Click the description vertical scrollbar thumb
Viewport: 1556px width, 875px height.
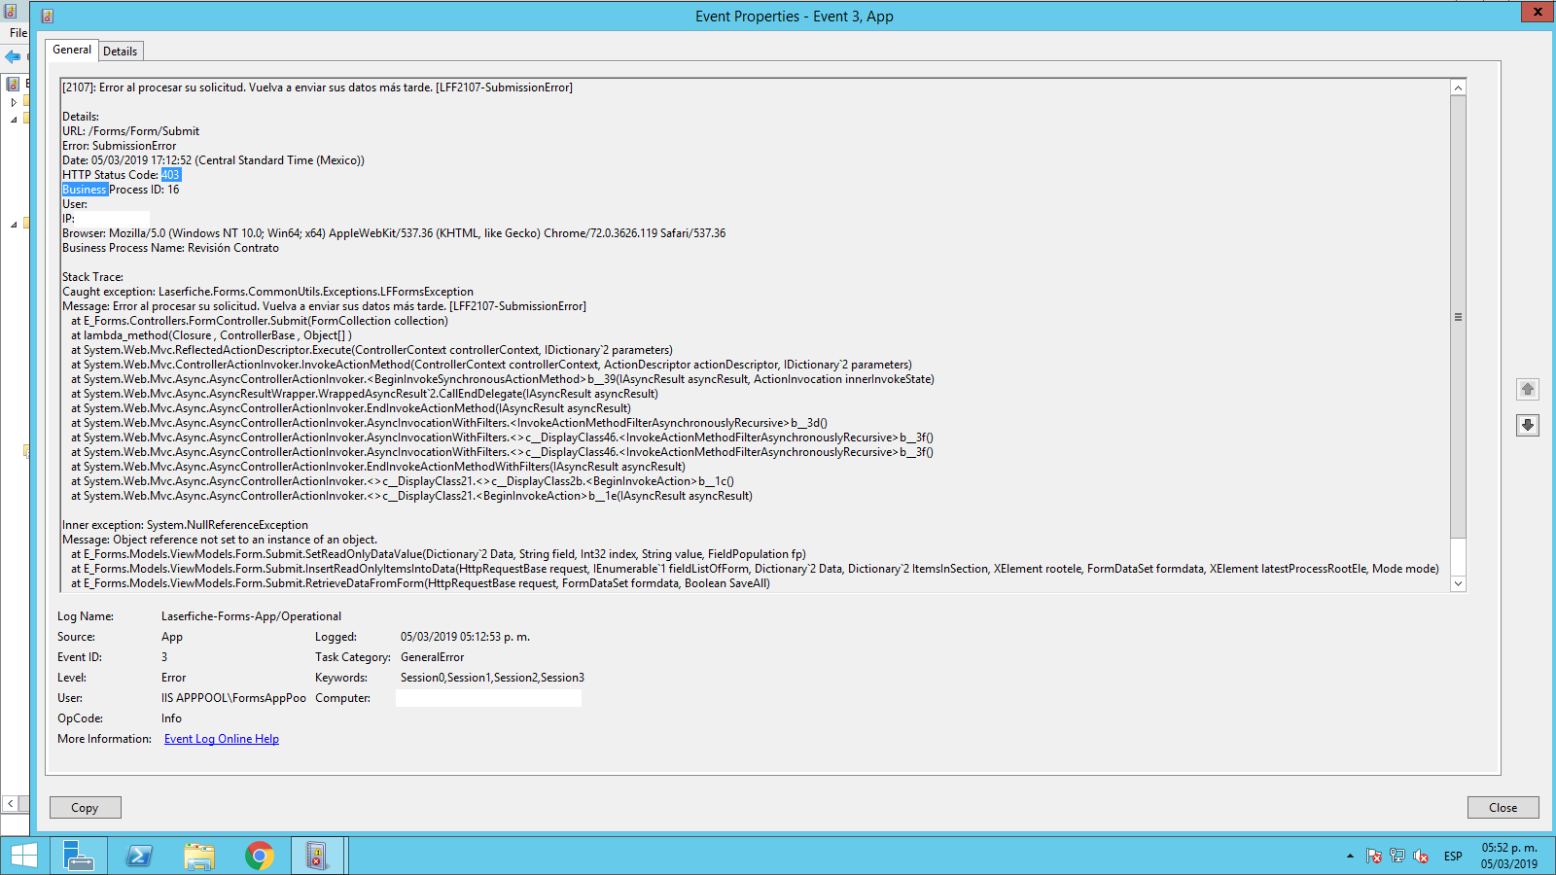[1458, 317]
